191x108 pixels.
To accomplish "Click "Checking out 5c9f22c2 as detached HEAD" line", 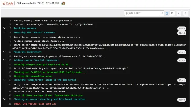I will 50,72.
